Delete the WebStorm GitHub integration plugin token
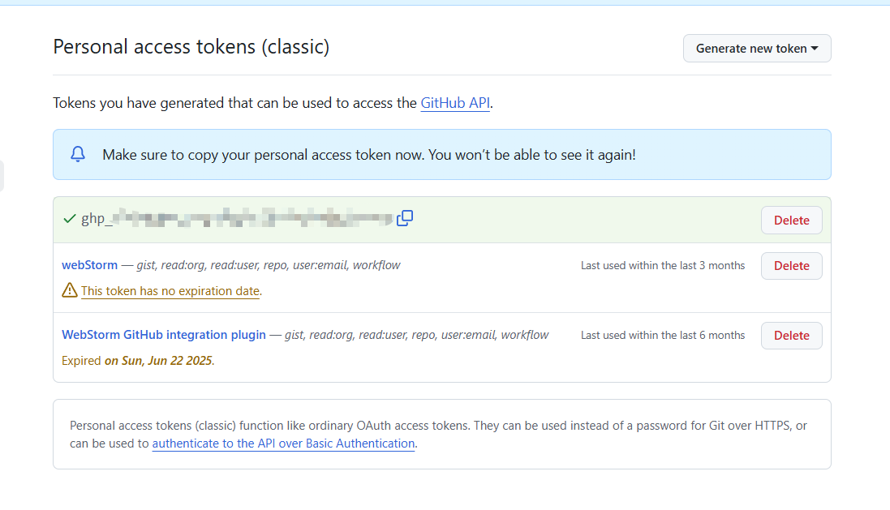890x510 pixels. [791, 336]
